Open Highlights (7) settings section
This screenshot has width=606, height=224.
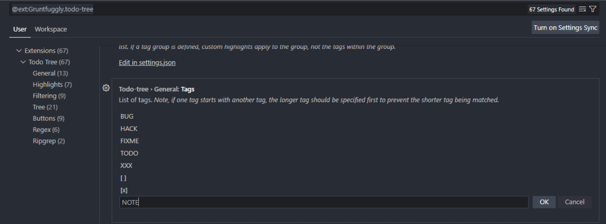(x=52, y=85)
